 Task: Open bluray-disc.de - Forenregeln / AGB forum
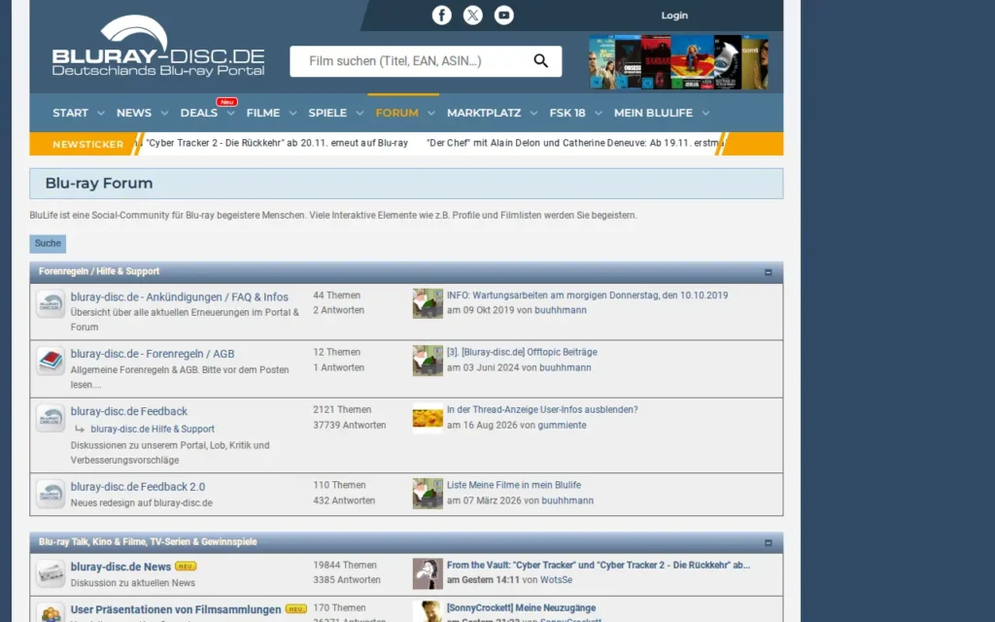(x=153, y=354)
